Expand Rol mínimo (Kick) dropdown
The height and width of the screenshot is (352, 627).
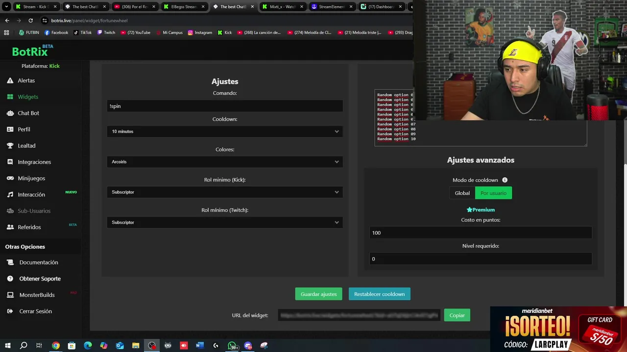click(225, 192)
